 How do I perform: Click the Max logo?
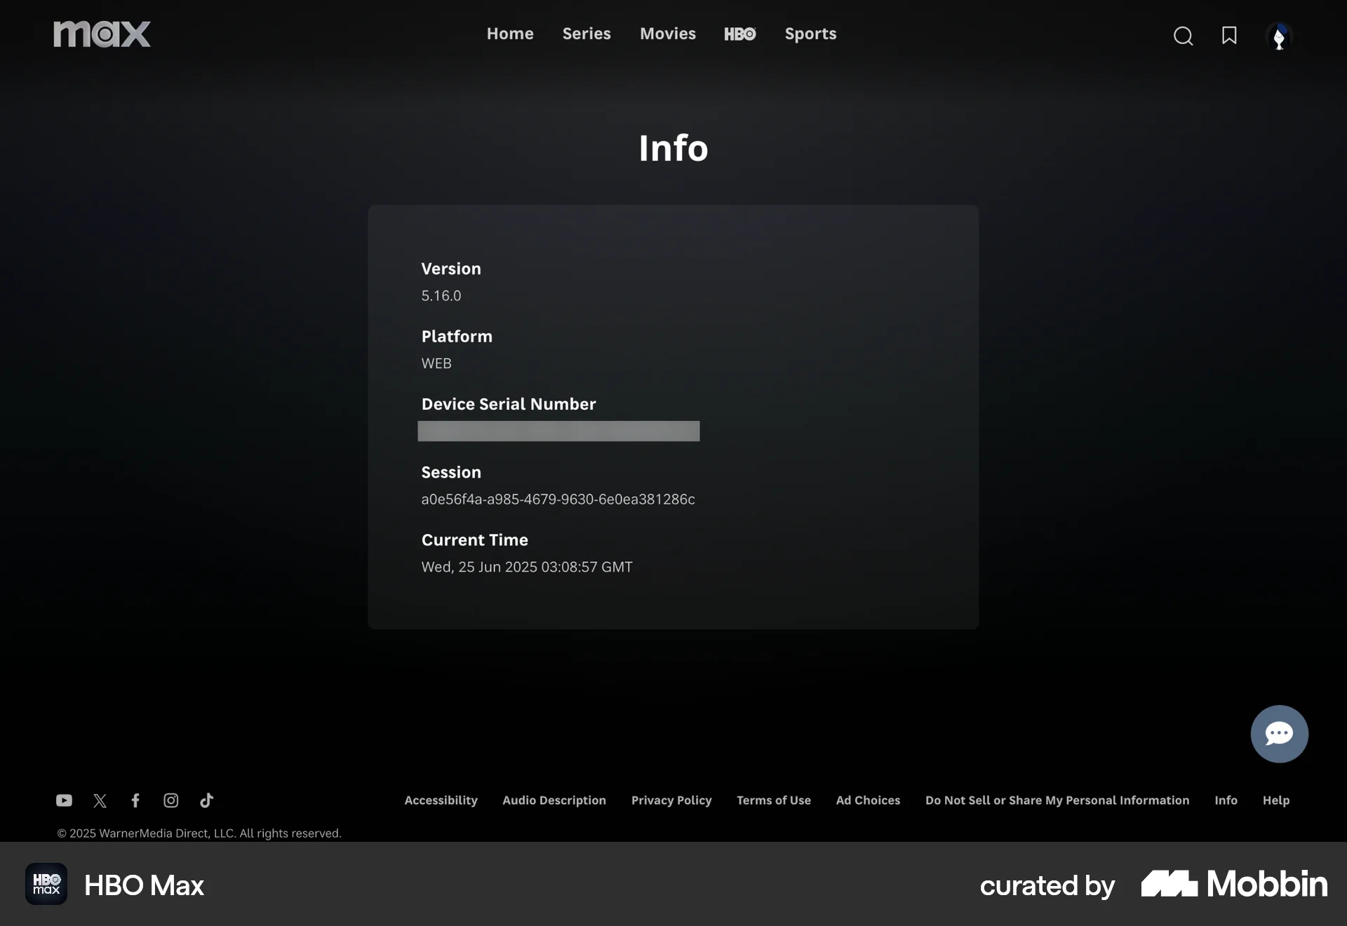[x=102, y=34]
